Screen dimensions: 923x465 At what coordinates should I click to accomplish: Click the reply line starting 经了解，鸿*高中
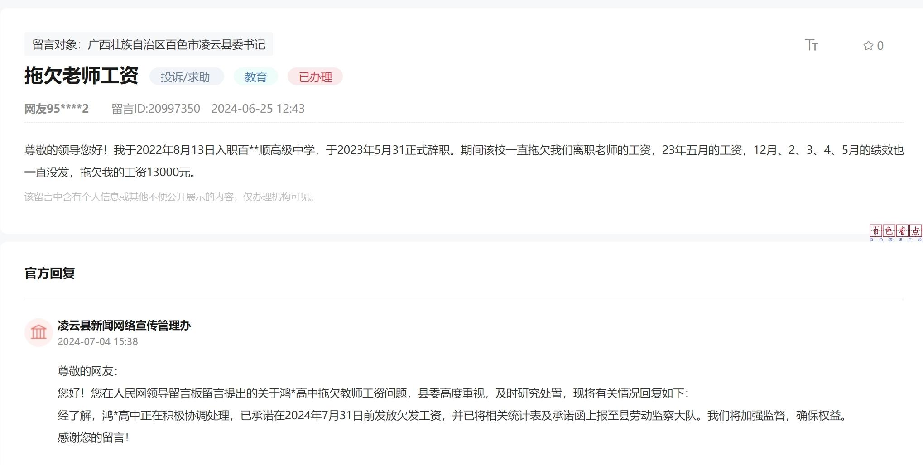pyautogui.click(x=453, y=416)
